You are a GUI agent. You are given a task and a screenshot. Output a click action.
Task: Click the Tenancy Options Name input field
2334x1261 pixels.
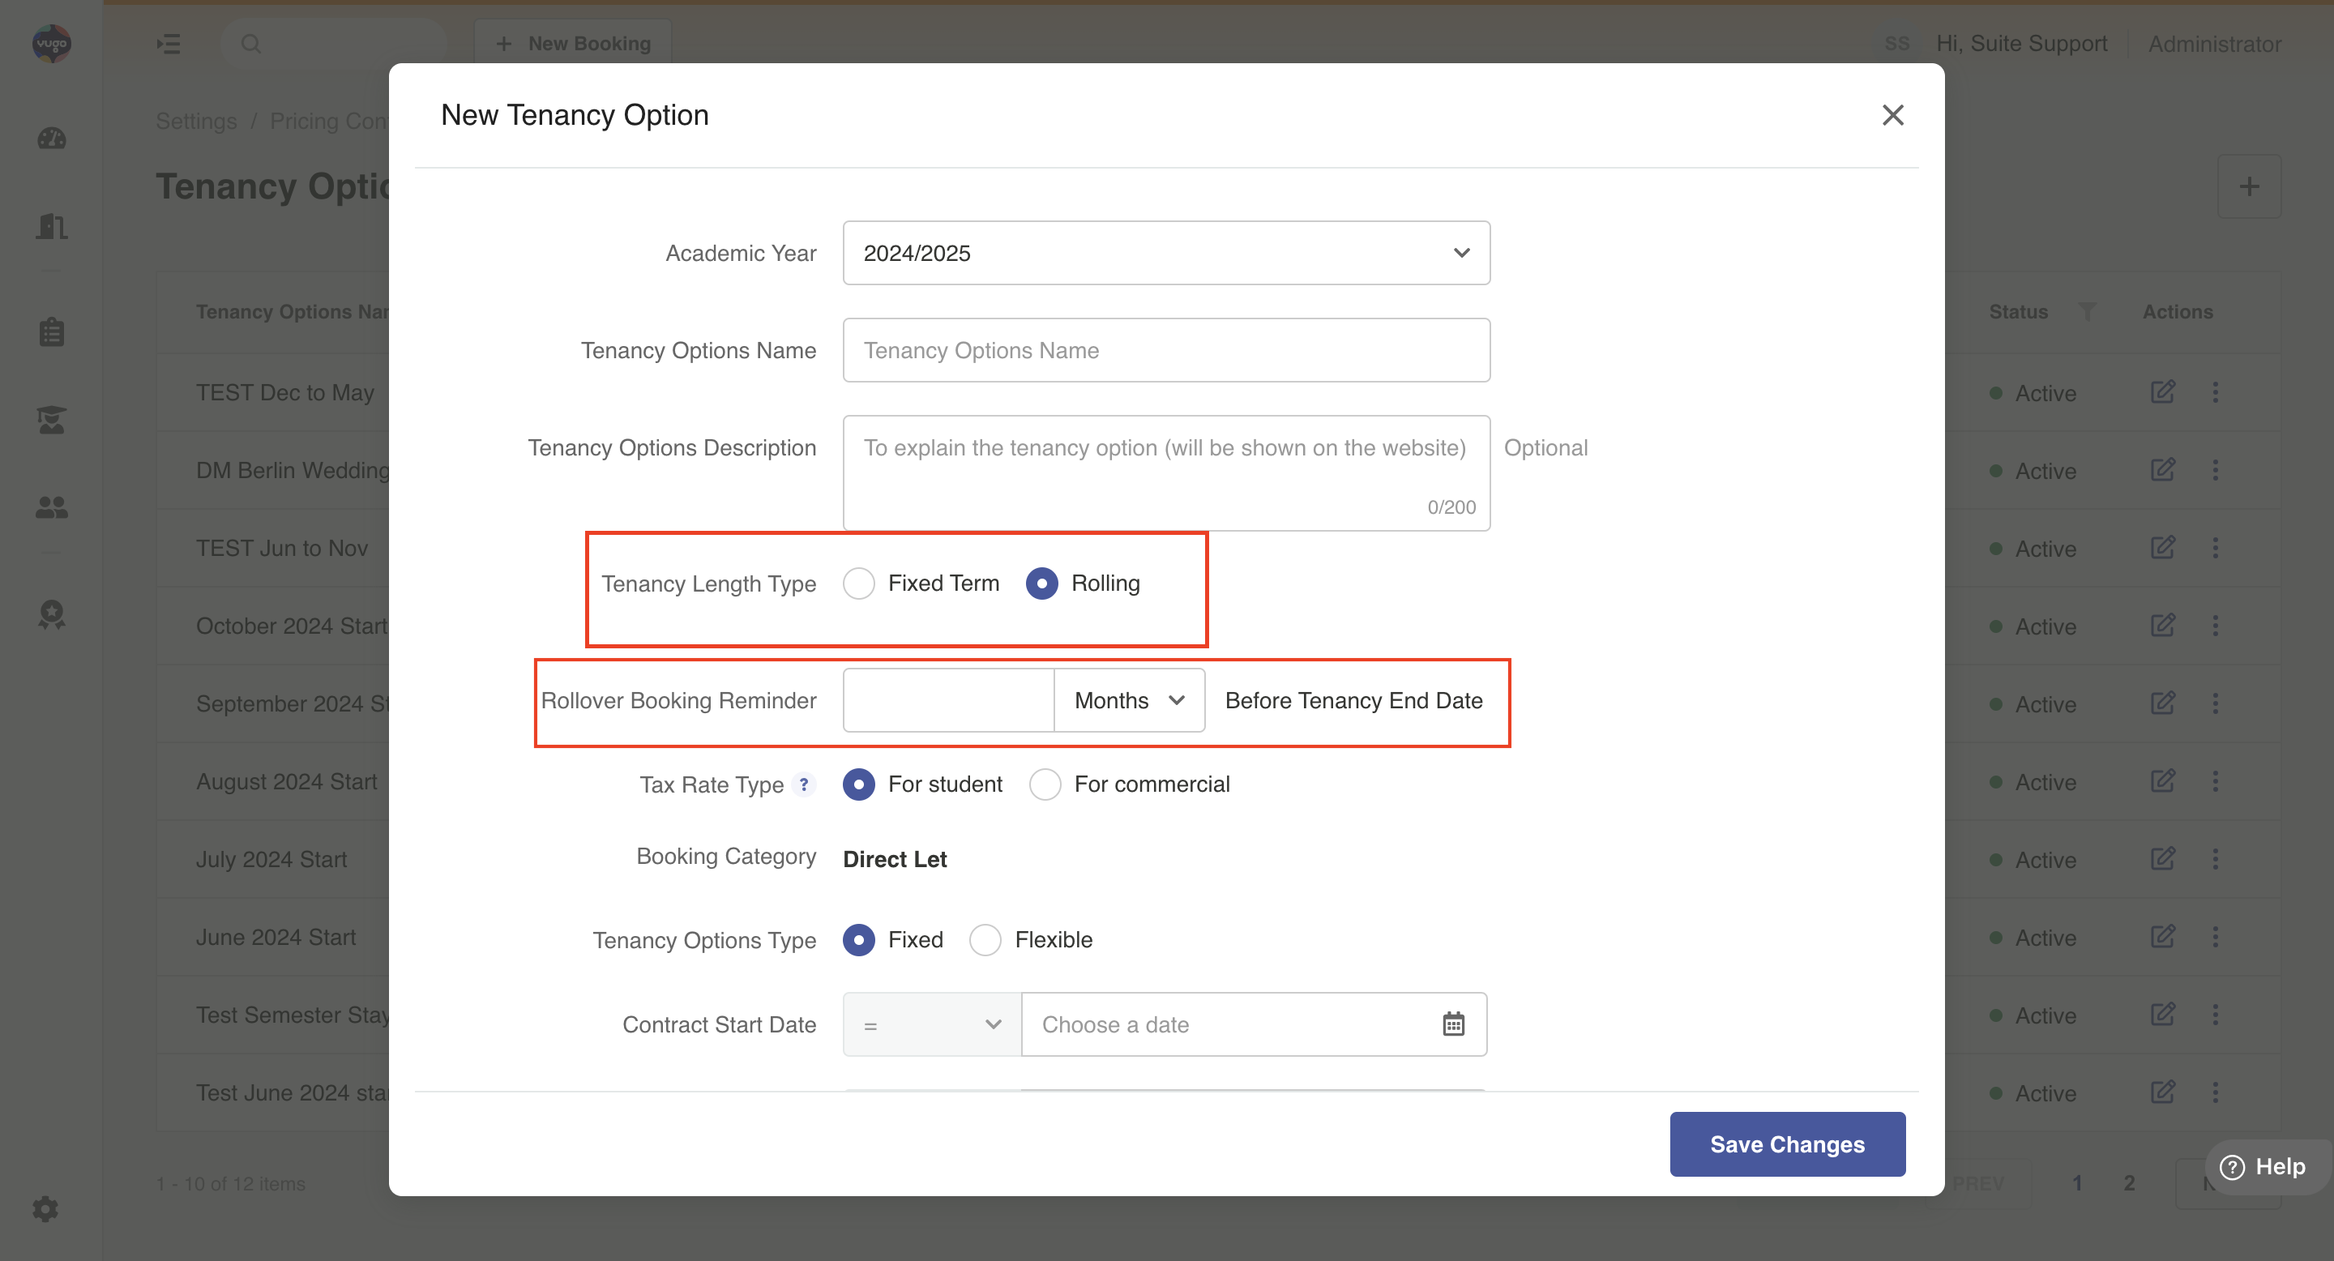[1165, 349]
